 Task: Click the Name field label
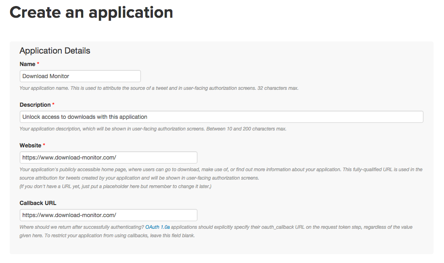27,64
